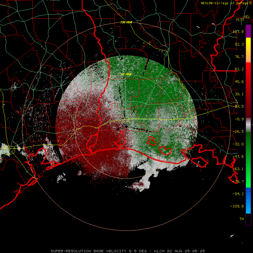
Task: Click the 100 NMI range ring label
Action: (126, 22)
